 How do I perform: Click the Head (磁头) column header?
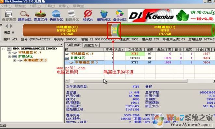coord(178,50)
